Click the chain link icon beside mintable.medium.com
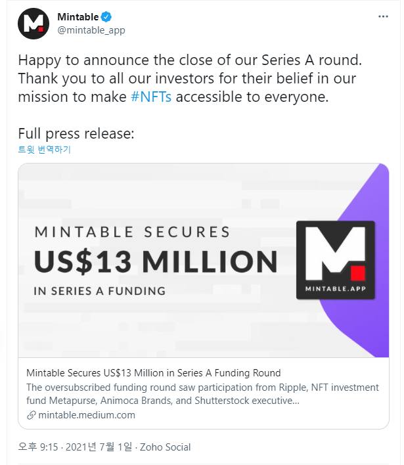The height and width of the screenshot is (465, 404). point(31,415)
